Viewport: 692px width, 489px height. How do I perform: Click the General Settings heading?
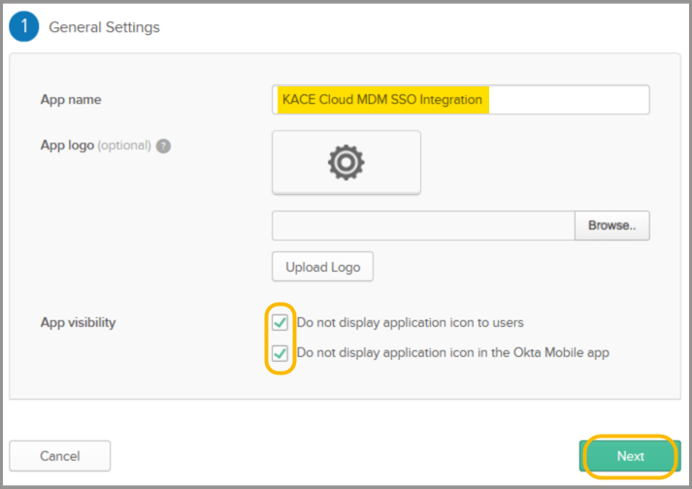click(104, 27)
